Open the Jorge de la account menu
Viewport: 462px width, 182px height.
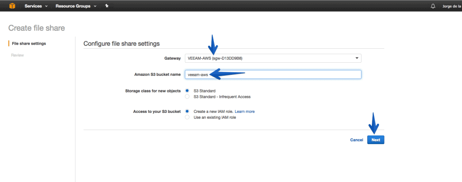pos(452,6)
